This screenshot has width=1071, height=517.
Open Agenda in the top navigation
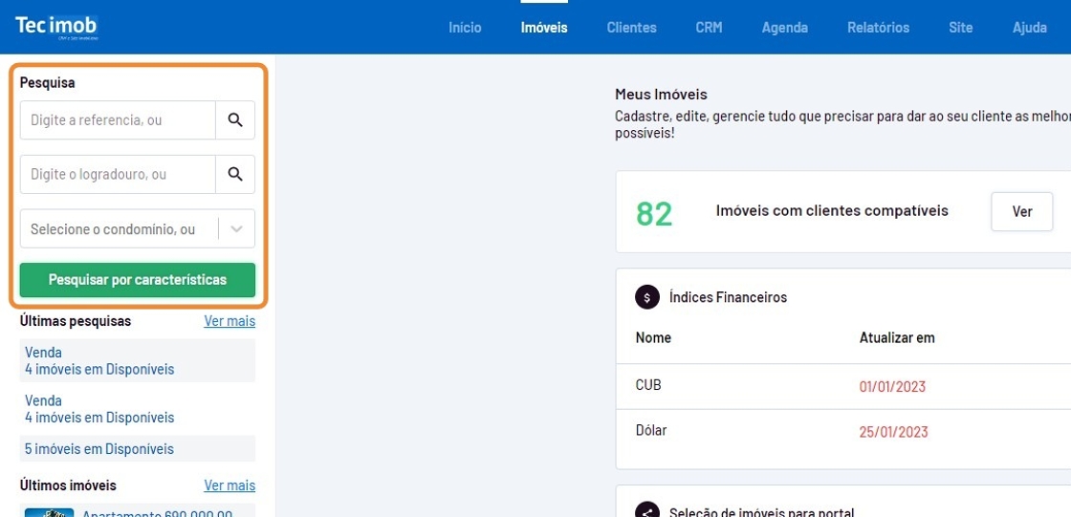(784, 28)
